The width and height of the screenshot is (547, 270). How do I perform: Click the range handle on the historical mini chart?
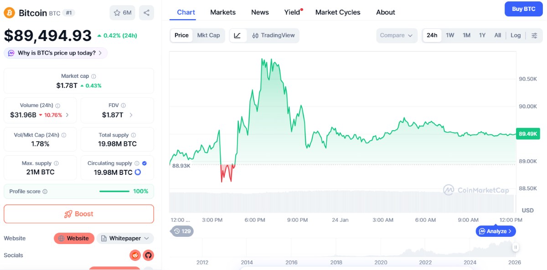point(515,247)
